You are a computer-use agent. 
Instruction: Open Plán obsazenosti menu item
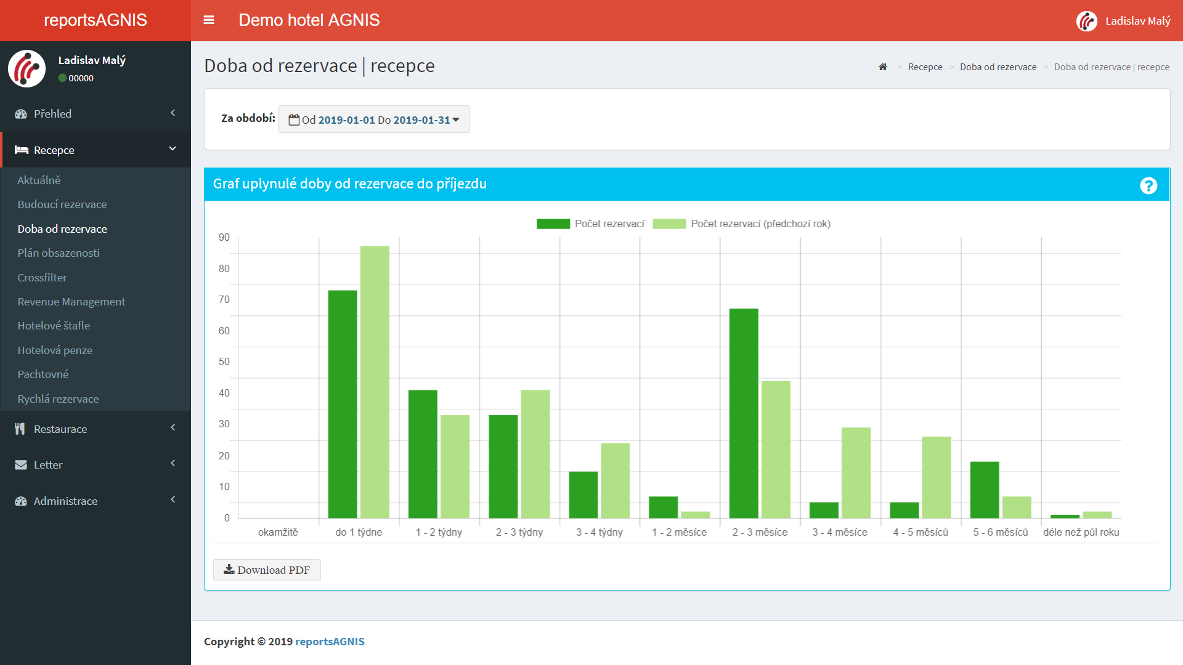click(x=59, y=253)
